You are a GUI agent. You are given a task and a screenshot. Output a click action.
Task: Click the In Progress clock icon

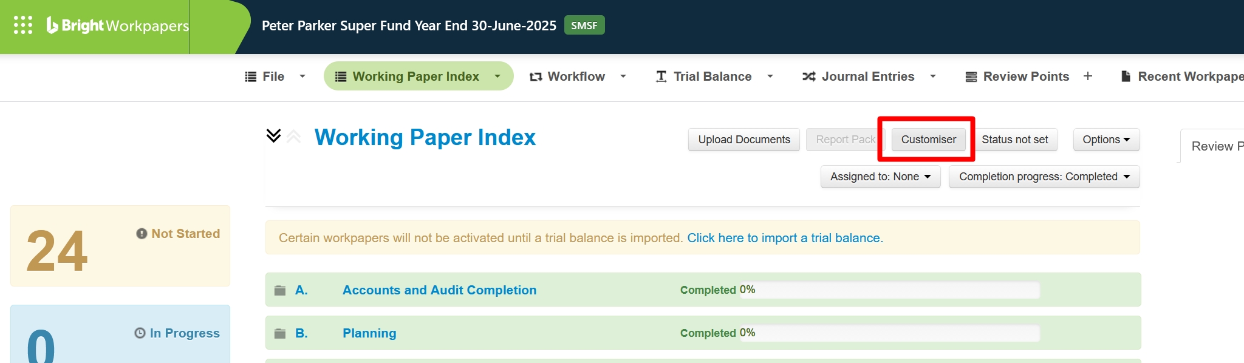(140, 333)
